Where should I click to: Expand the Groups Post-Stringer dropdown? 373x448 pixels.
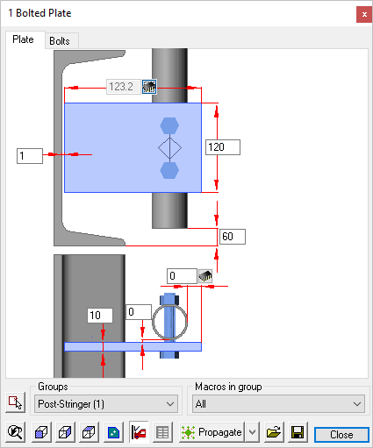(x=106, y=404)
